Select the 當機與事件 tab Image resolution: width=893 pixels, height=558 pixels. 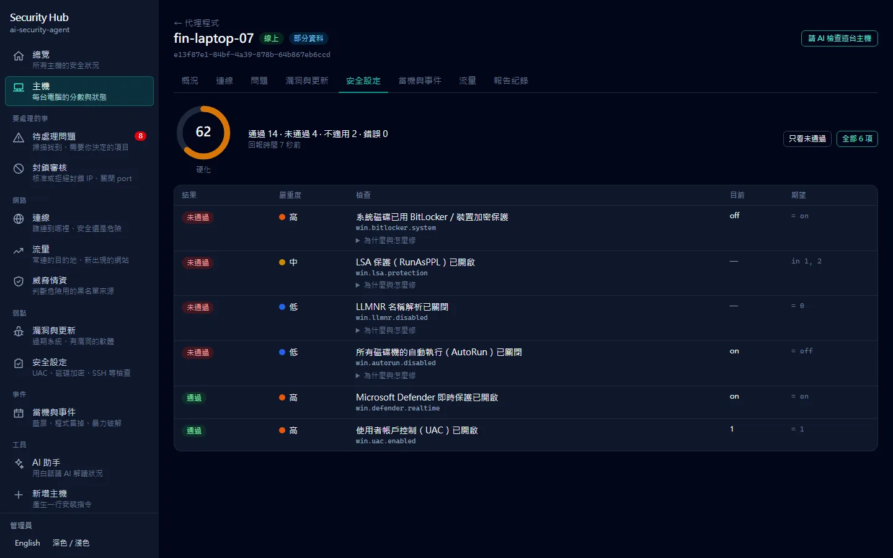pos(420,81)
